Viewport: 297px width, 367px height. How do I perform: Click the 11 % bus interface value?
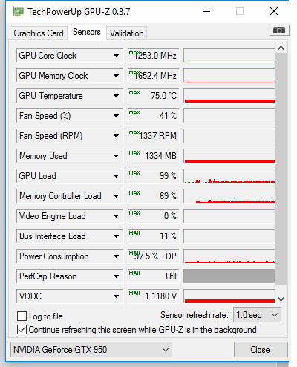(153, 236)
